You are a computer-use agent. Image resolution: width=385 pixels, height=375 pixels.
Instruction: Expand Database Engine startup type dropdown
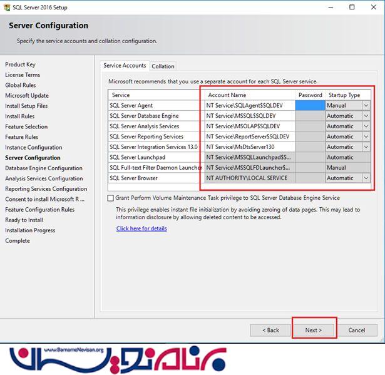pos(366,116)
